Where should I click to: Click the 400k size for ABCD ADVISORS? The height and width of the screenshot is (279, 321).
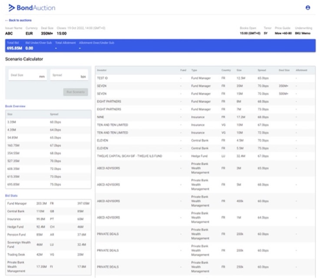(240, 201)
